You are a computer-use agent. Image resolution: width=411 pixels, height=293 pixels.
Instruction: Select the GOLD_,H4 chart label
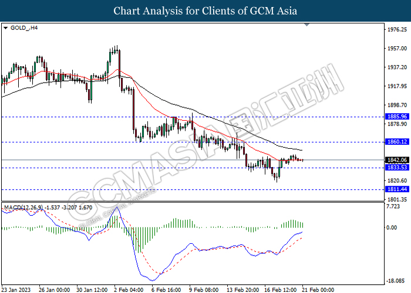[x=24, y=28]
